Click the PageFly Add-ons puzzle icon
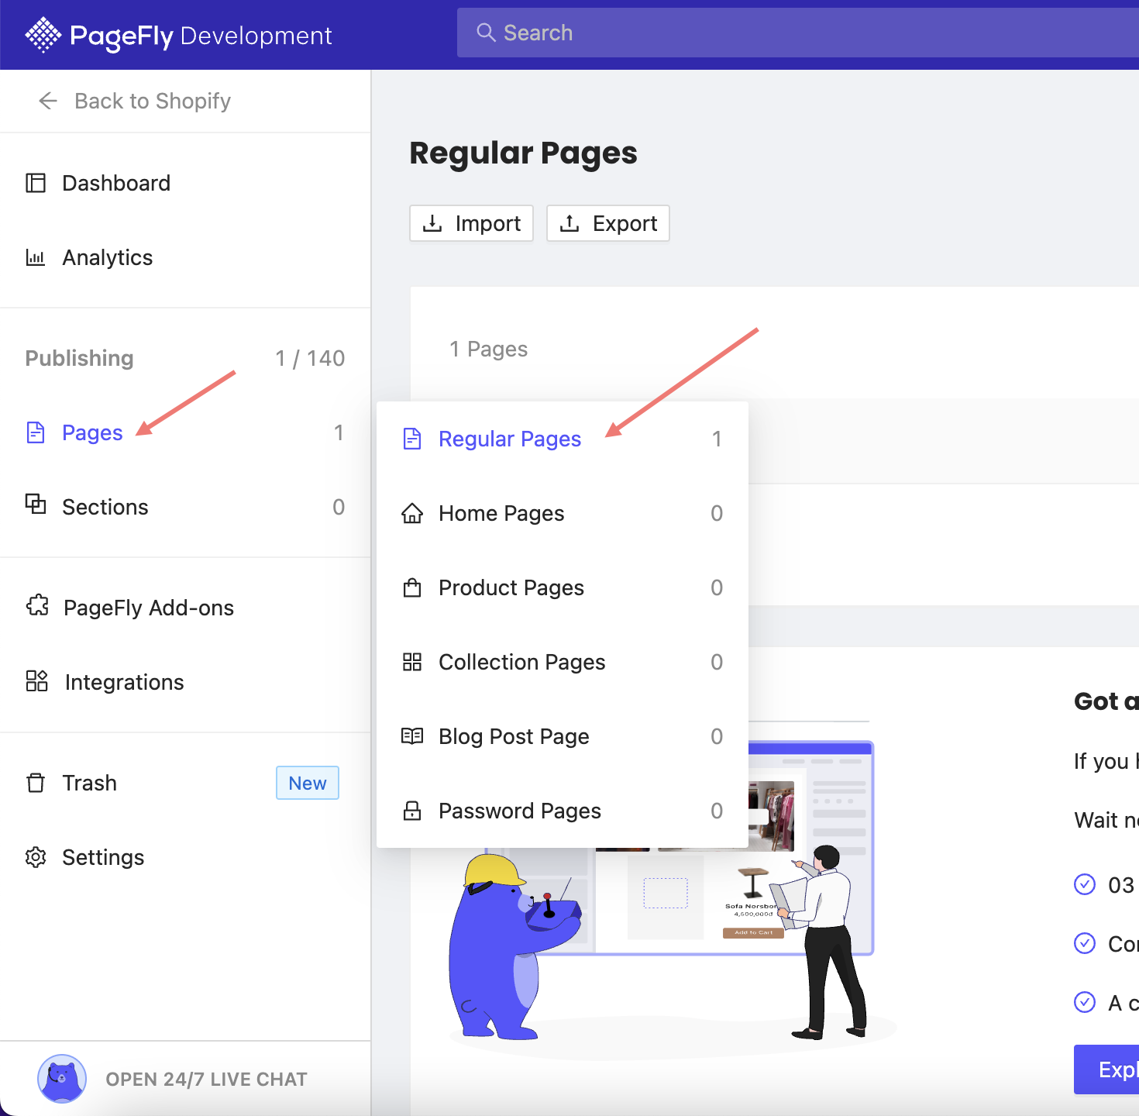This screenshot has height=1116, width=1139. pos(37,606)
